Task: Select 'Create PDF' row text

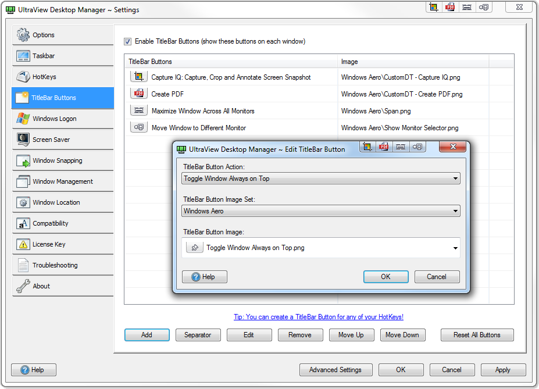Action: coord(167,94)
